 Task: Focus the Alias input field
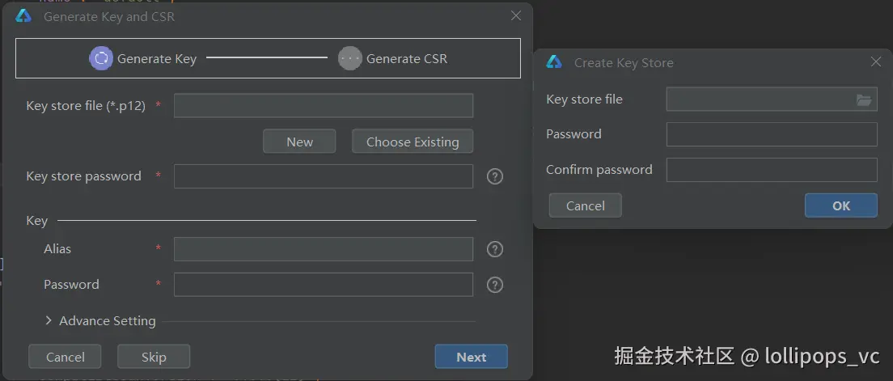click(324, 249)
